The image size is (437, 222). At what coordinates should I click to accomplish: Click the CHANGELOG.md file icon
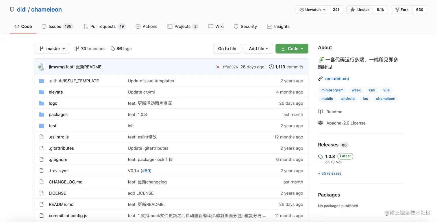[42, 182]
